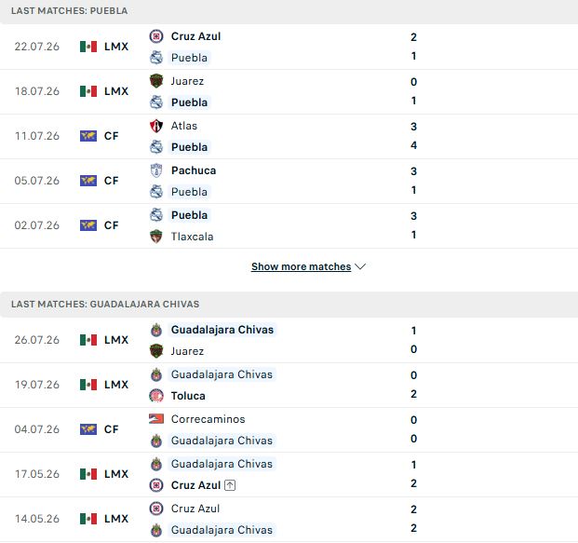Image resolution: width=578 pixels, height=543 pixels.
Task: Click the Atlas club crest icon
Action: pos(156,126)
